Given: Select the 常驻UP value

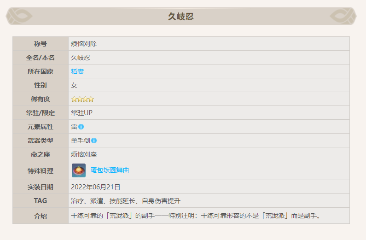Looking at the screenshot, I should pyautogui.click(x=81, y=113).
